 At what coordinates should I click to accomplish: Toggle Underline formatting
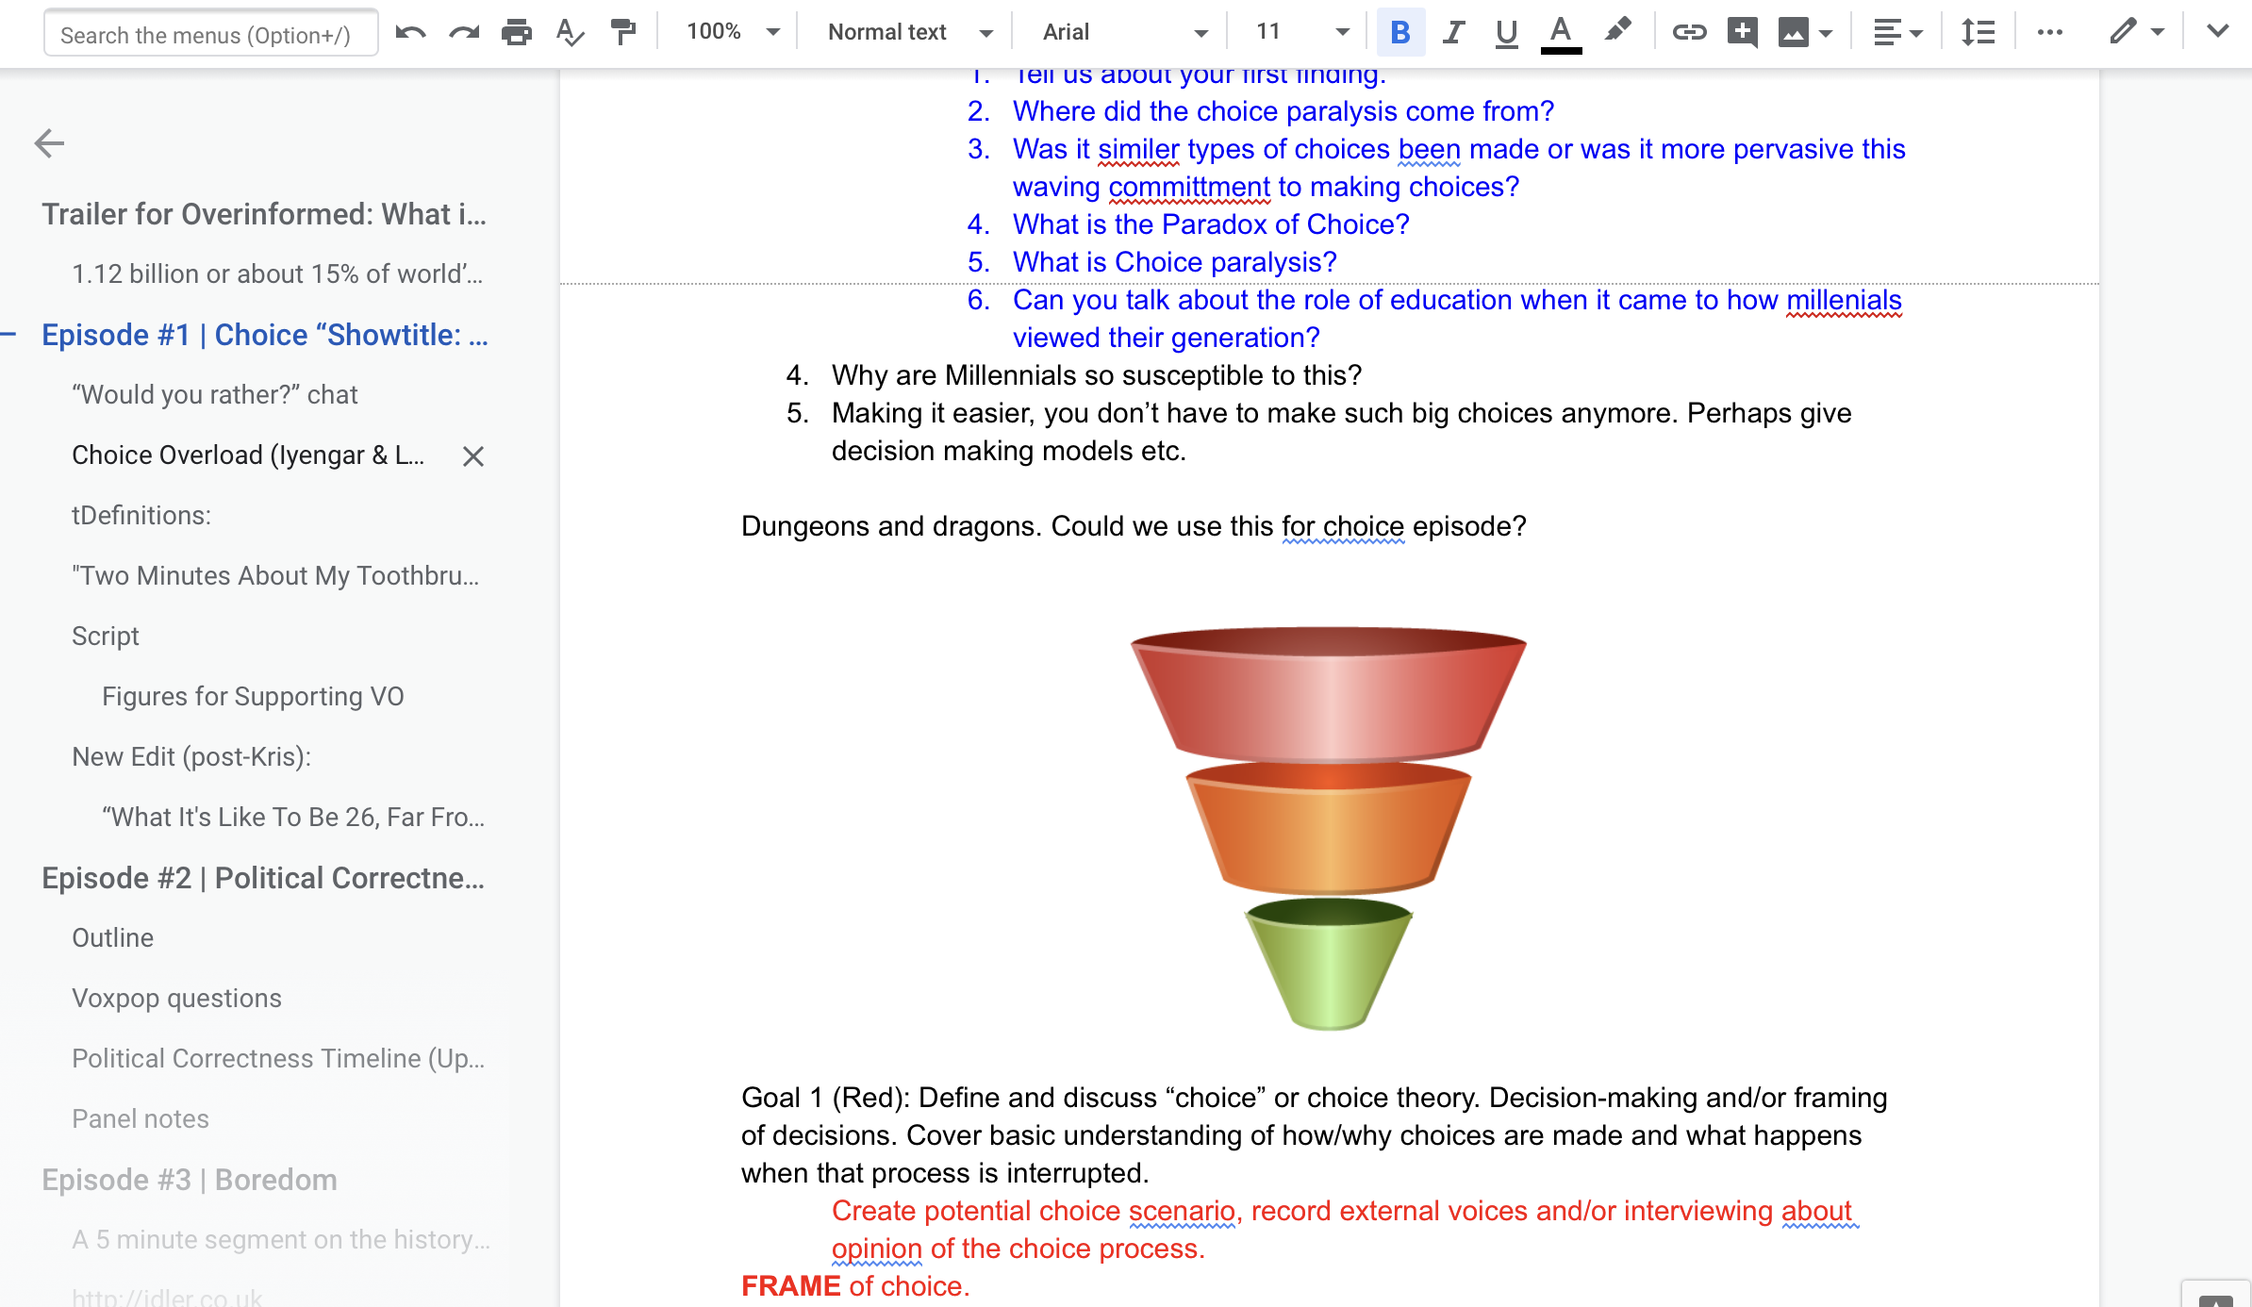1506,32
